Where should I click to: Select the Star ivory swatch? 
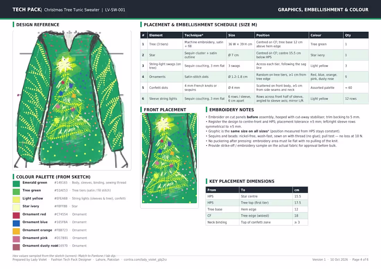(x=16, y=207)
